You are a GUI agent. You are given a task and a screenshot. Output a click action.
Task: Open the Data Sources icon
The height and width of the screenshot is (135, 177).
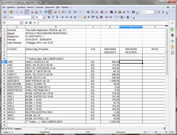coord(124,12)
